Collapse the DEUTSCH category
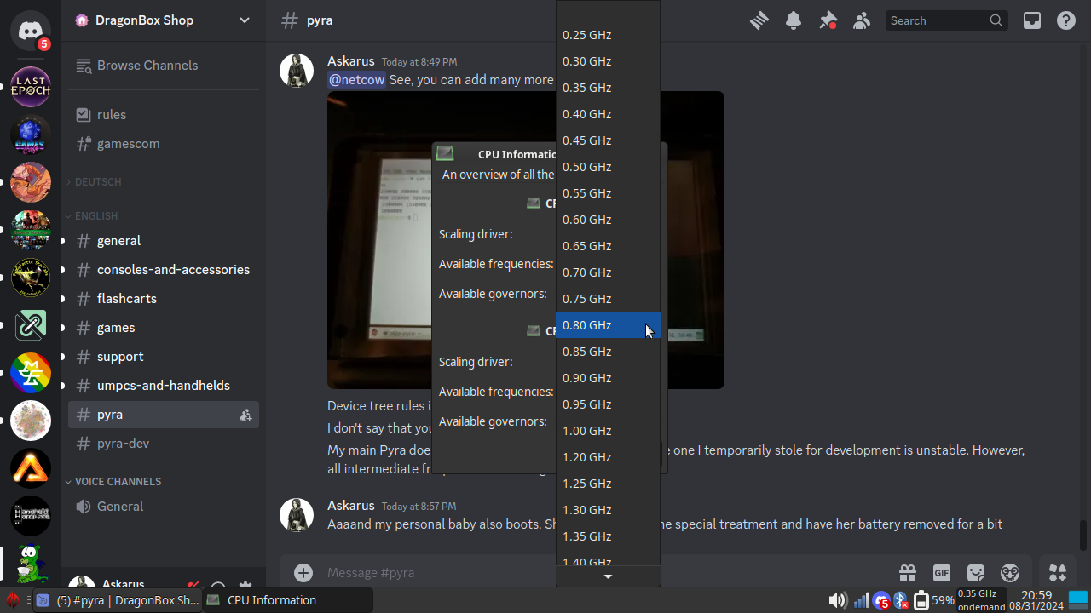Image resolution: width=1091 pixels, height=613 pixels. click(x=98, y=182)
